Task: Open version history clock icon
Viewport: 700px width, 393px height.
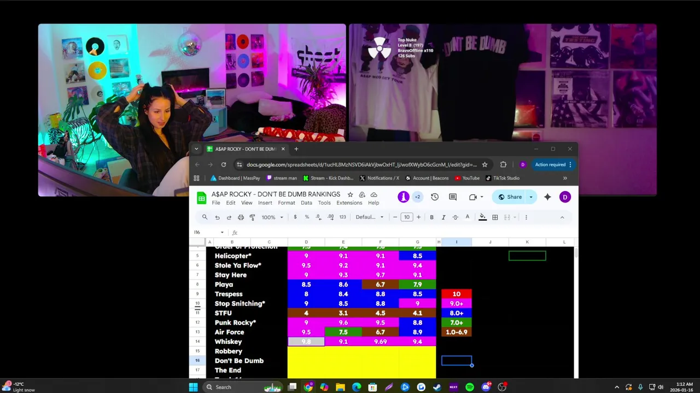Action: pyautogui.click(x=435, y=197)
